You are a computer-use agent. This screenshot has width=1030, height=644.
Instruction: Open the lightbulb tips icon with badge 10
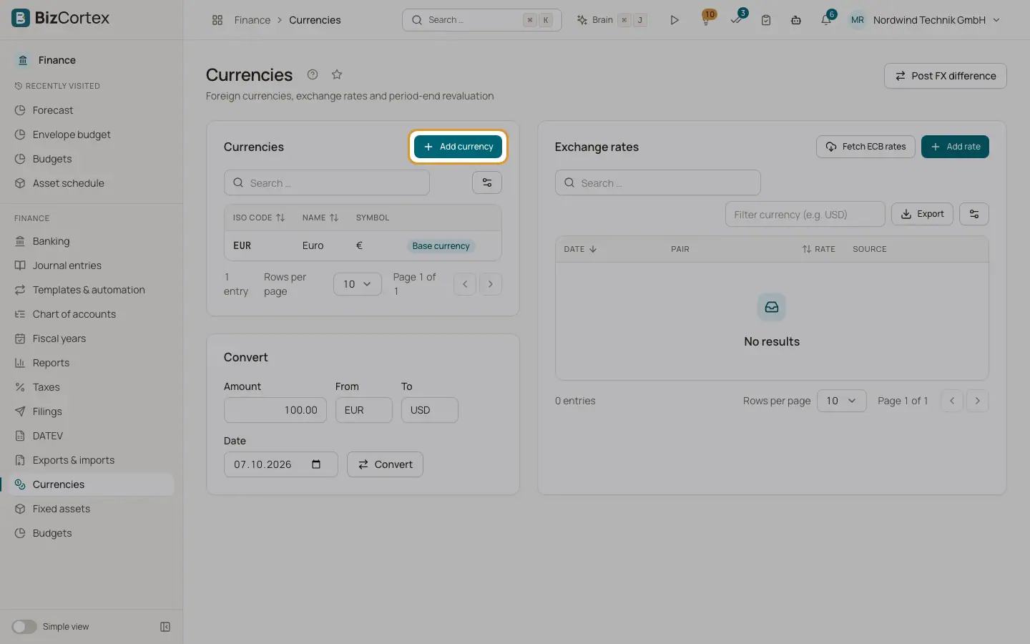click(x=706, y=19)
